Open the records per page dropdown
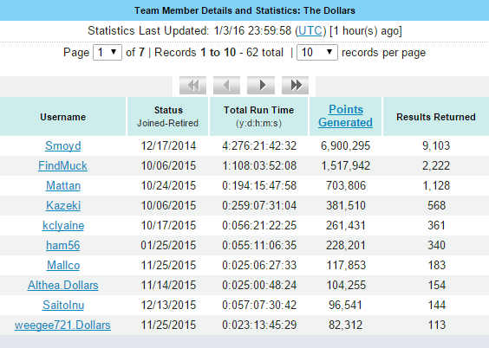Viewport: 489px width, 348px height. pos(316,52)
